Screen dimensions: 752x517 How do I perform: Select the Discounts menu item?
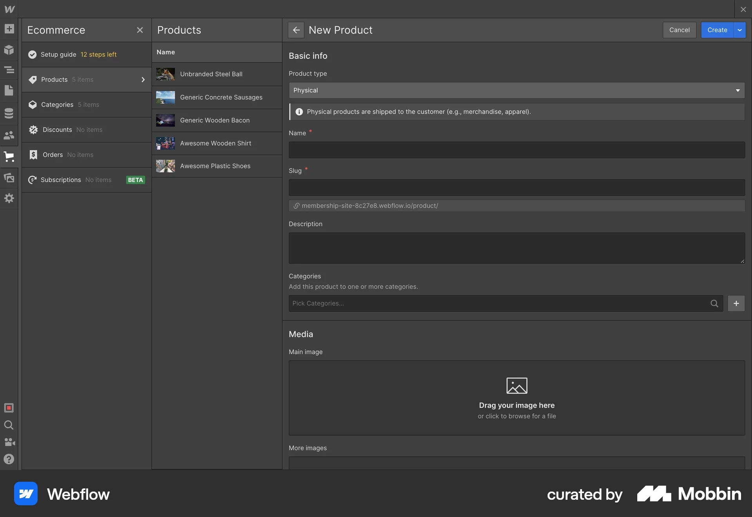pos(57,130)
